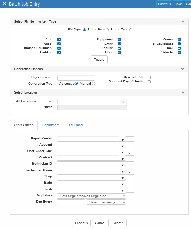Click the Days Forward input field
This screenshot has width=191, height=229.
(76, 78)
